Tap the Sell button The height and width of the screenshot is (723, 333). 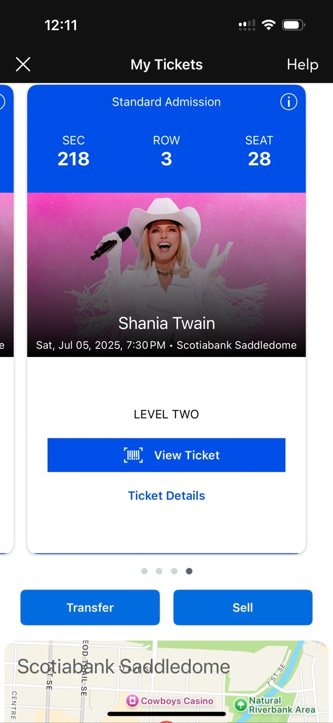243,608
